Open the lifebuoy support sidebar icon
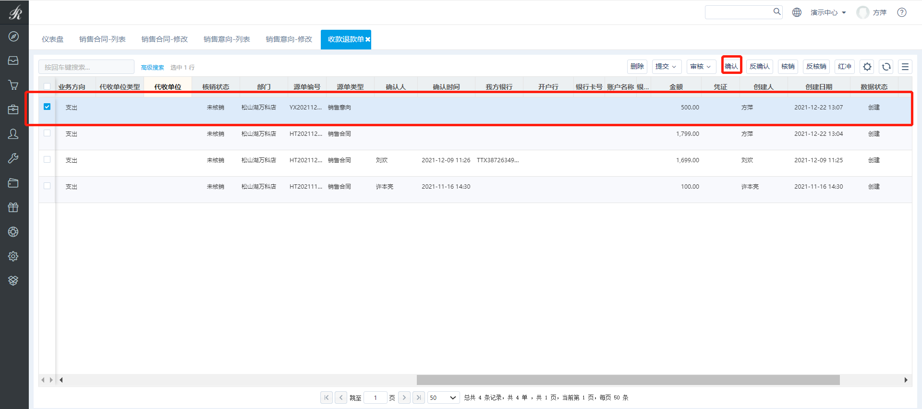This screenshot has width=922, height=409. 13,231
